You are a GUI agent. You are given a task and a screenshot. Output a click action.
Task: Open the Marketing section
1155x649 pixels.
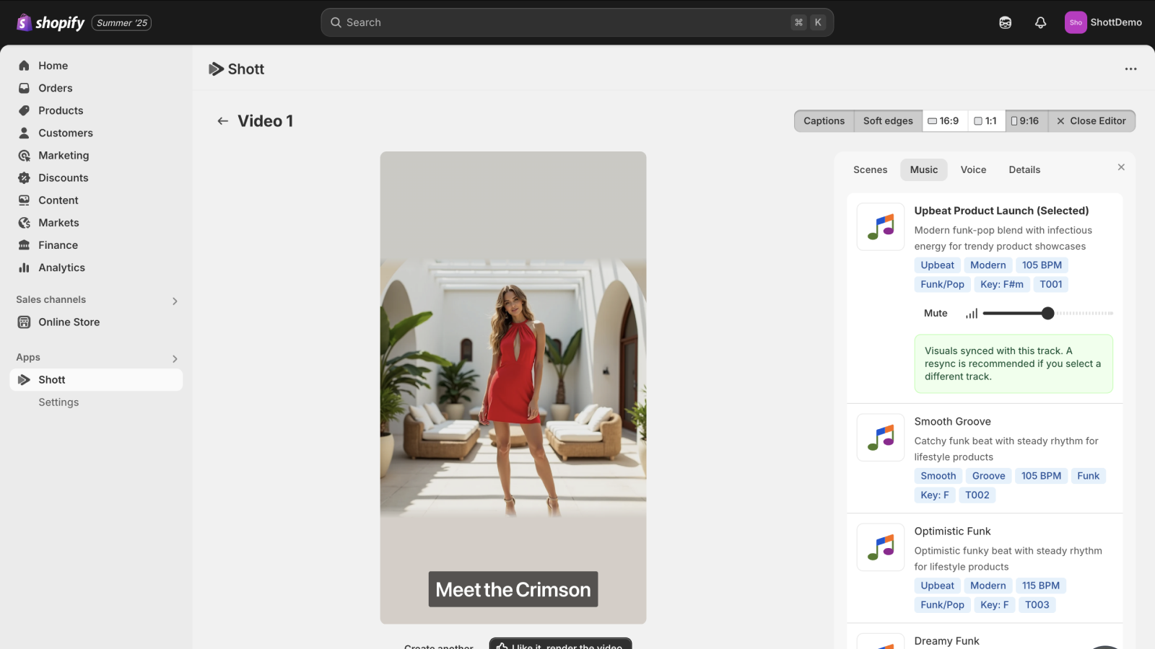[x=96, y=155]
